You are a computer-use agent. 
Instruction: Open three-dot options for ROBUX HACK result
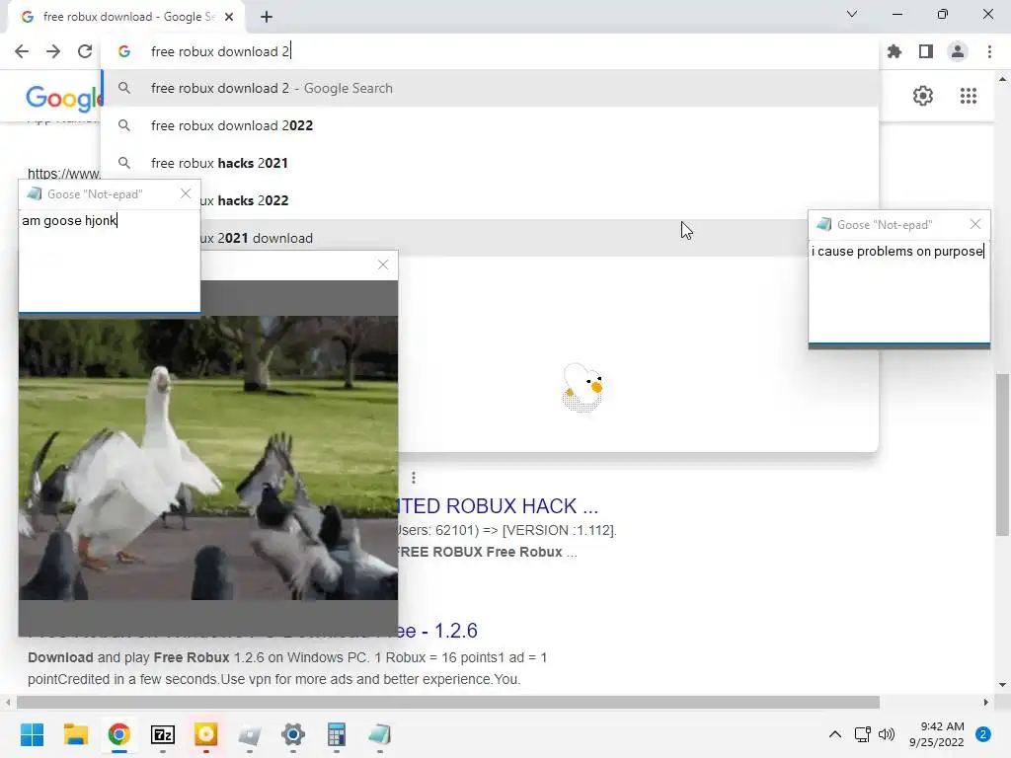coord(414,478)
